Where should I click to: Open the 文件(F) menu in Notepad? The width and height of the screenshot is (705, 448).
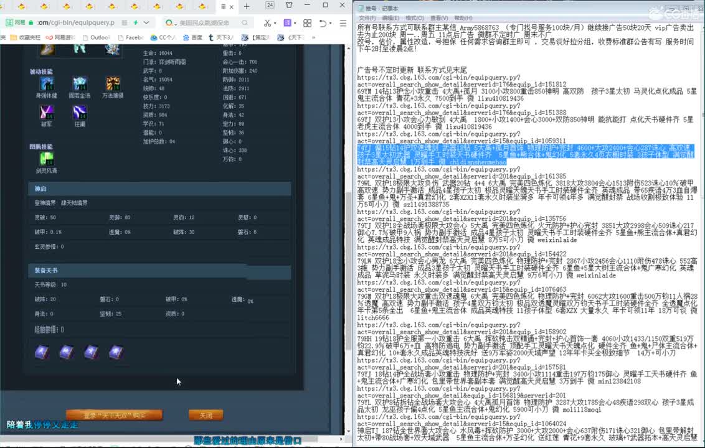367,18
